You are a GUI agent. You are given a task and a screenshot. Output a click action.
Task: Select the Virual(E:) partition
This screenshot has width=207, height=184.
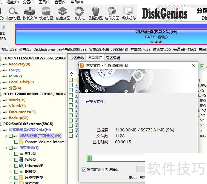pyautogui.click(x=17, y=106)
